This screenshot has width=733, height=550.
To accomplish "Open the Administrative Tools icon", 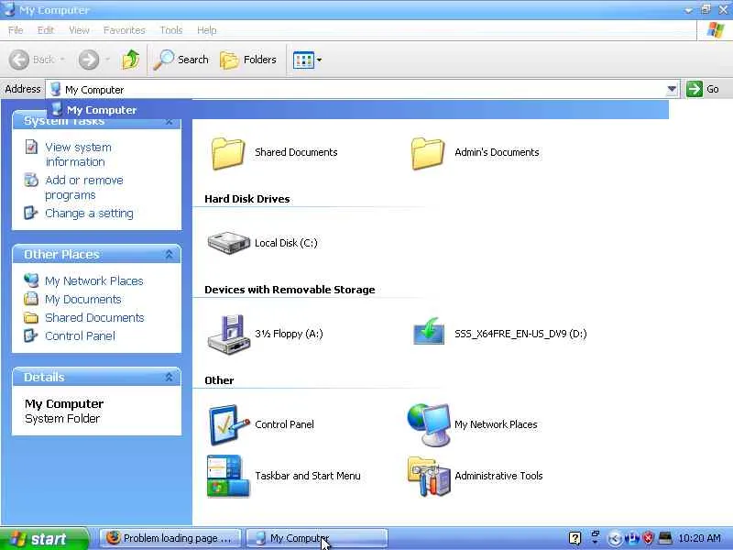I will point(429,476).
